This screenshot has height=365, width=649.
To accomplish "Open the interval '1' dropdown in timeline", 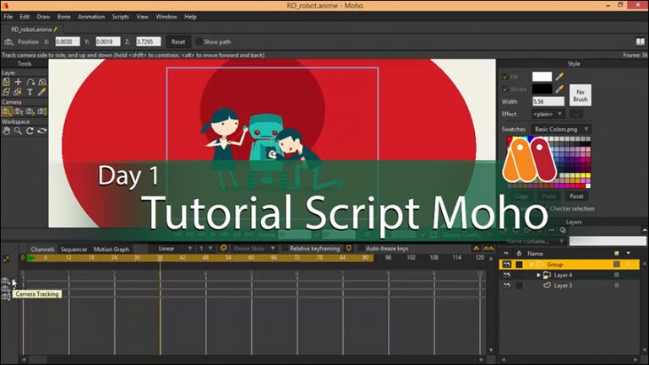I will [x=205, y=248].
